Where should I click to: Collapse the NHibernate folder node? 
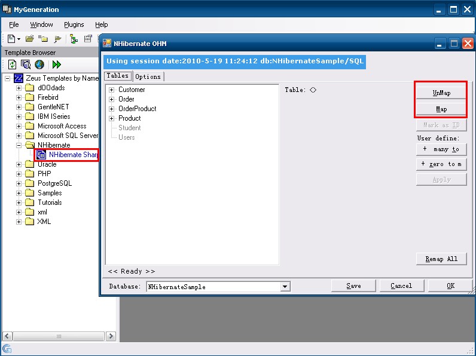click(19, 146)
